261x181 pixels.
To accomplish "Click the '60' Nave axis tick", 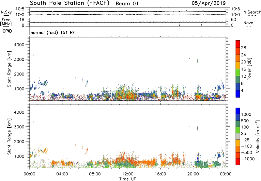I will [233, 20].
